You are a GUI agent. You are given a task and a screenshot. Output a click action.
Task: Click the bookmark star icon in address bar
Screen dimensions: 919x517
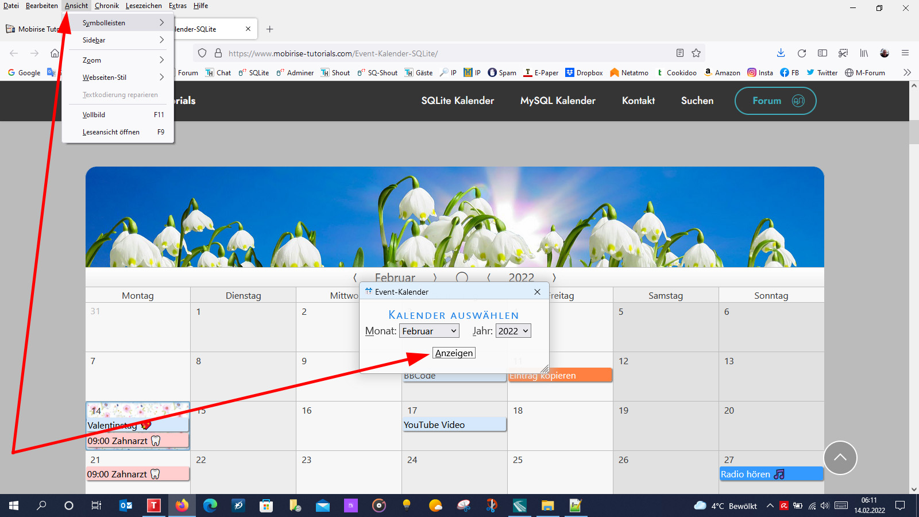click(696, 53)
